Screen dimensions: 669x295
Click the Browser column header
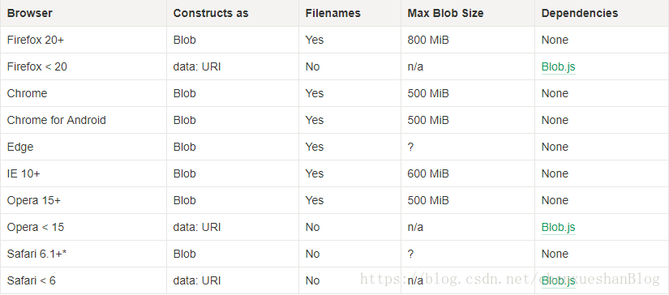[x=30, y=13]
